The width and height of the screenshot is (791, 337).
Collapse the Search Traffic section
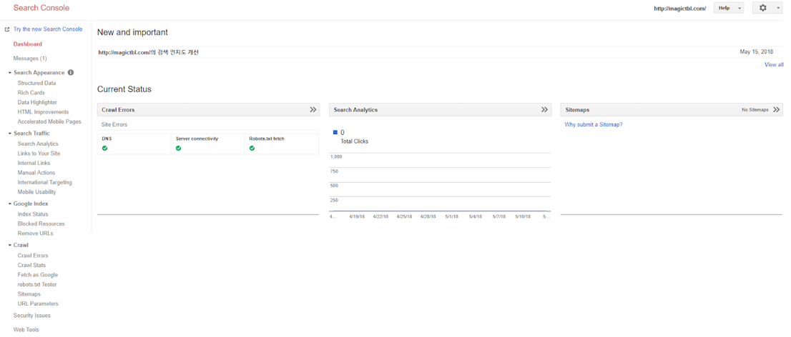tap(10, 134)
